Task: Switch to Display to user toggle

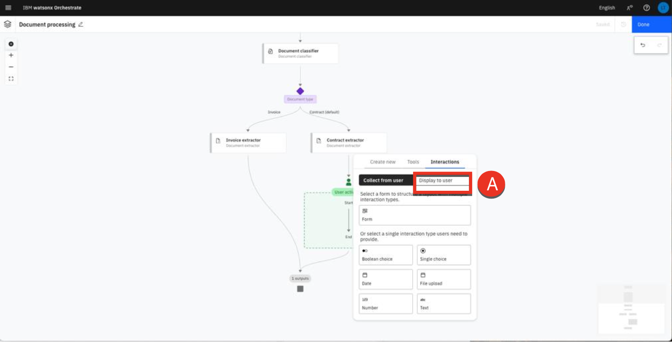Action: (441, 181)
